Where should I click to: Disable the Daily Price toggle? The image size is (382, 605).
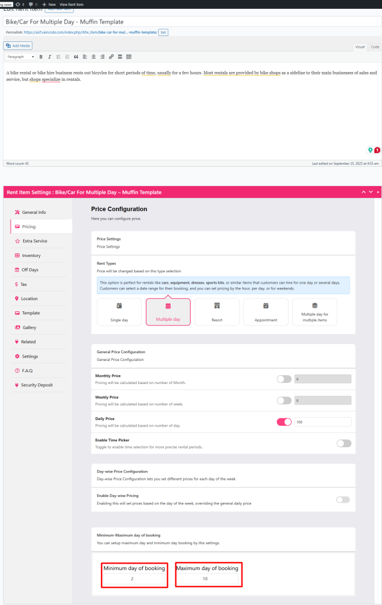tap(284, 422)
